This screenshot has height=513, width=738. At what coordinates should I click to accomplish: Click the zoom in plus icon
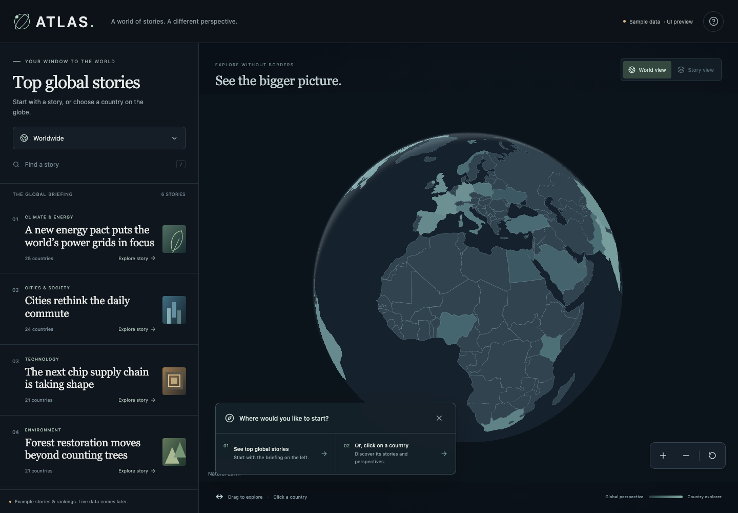[663, 456]
